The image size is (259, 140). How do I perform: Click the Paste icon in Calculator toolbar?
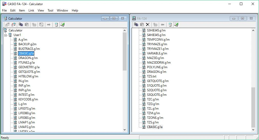(27, 25)
